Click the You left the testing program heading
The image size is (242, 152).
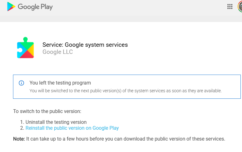coord(60,83)
